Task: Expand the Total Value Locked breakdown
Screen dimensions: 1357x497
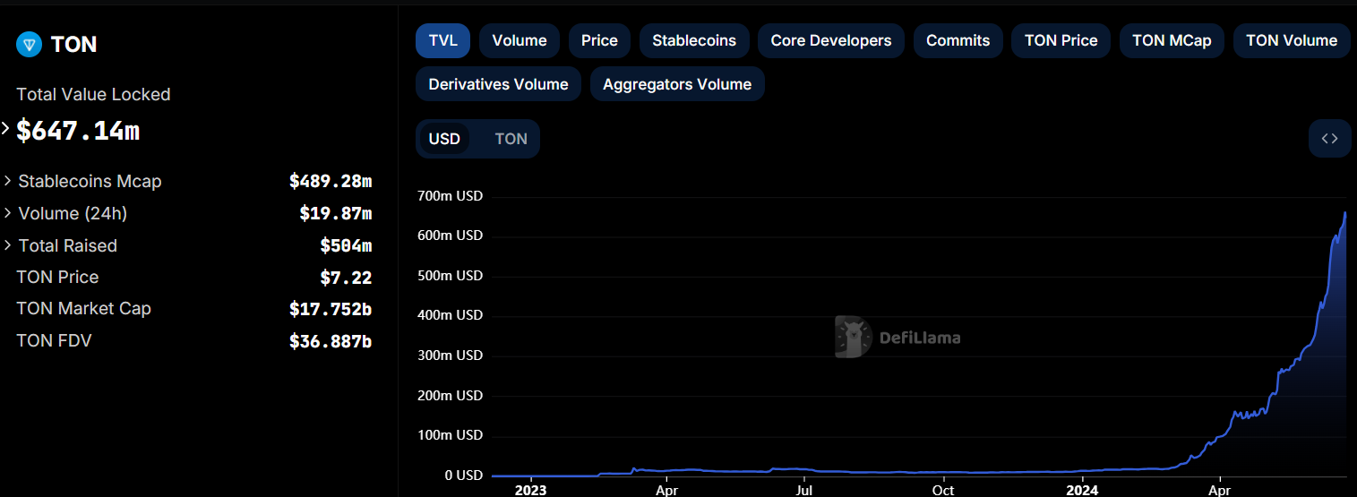Action: point(5,129)
